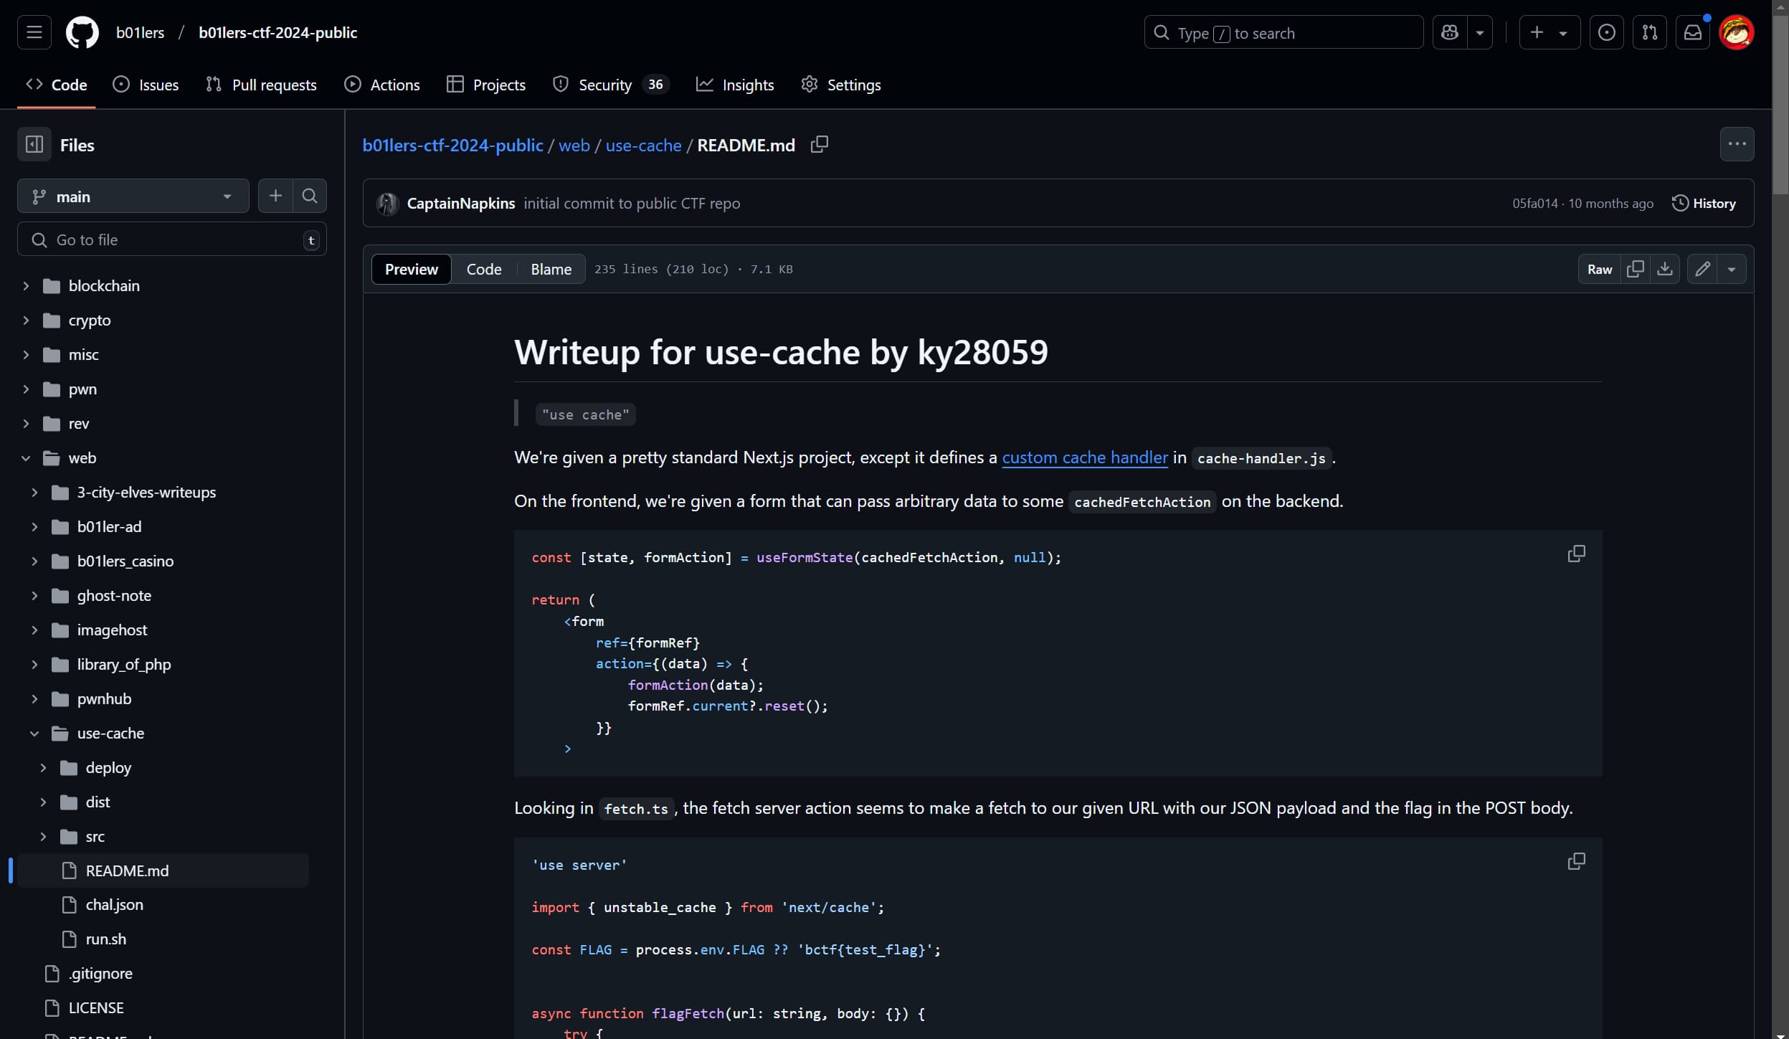Image resolution: width=1789 pixels, height=1039 pixels.
Task: Open the library_of_php folder
Action: [124, 665]
